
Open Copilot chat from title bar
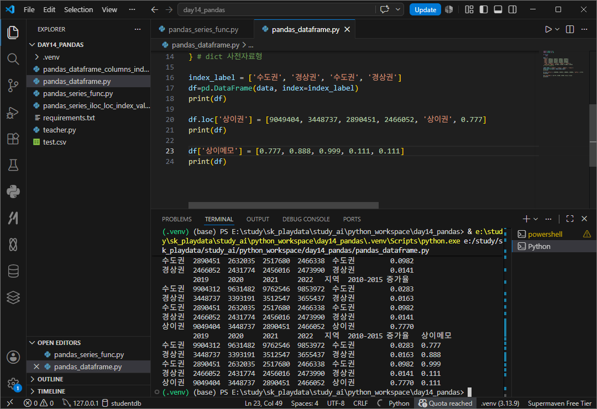[x=385, y=9]
